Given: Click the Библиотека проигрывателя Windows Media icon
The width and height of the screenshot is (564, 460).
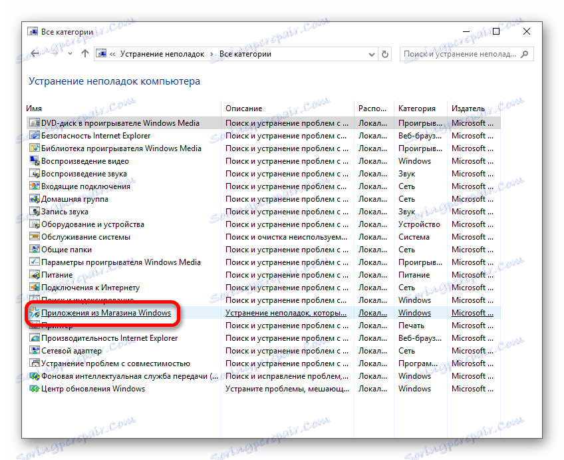Looking at the screenshot, I should [x=34, y=148].
